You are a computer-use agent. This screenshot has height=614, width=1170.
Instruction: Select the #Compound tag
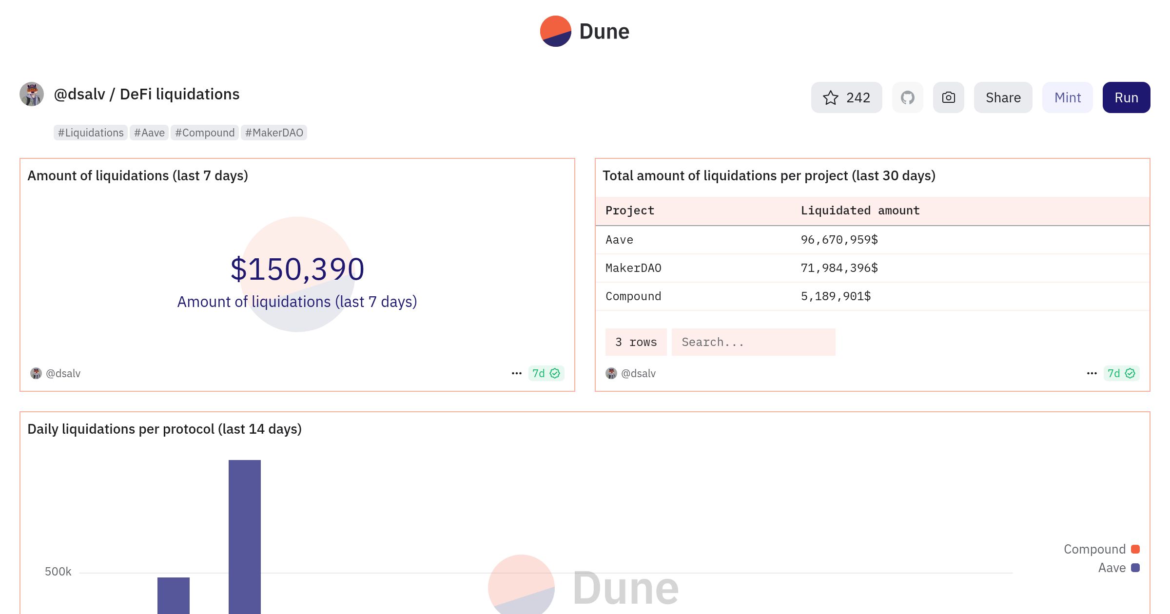[205, 133]
